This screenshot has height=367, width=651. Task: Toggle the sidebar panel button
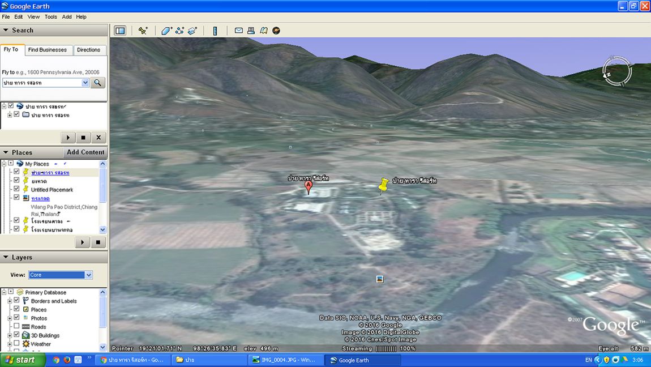(120, 31)
